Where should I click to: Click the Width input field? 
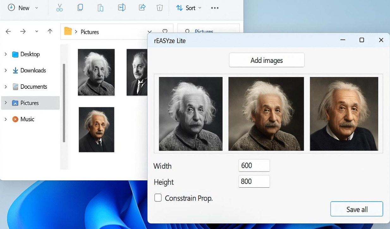coord(254,166)
